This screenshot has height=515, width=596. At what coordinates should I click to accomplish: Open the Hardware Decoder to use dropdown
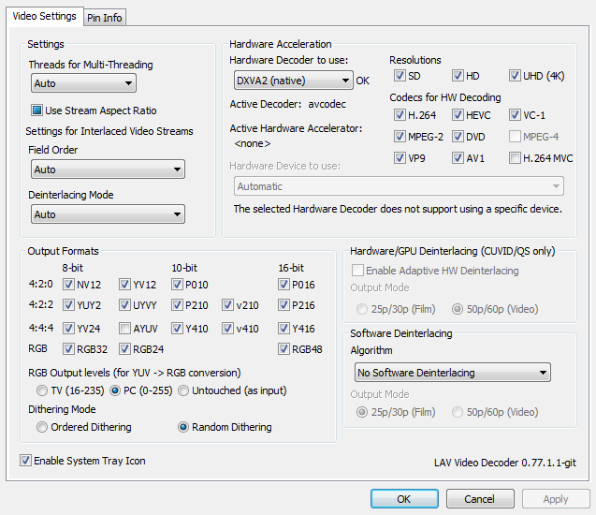point(291,81)
